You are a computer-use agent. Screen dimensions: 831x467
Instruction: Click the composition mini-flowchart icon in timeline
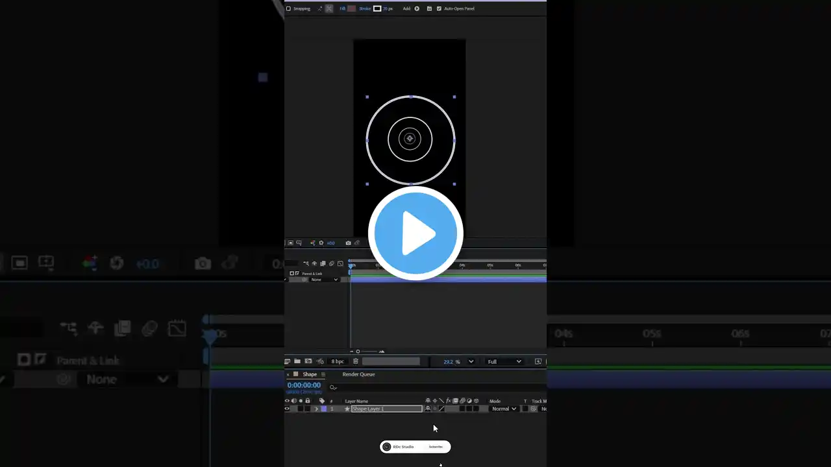tap(306, 263)
